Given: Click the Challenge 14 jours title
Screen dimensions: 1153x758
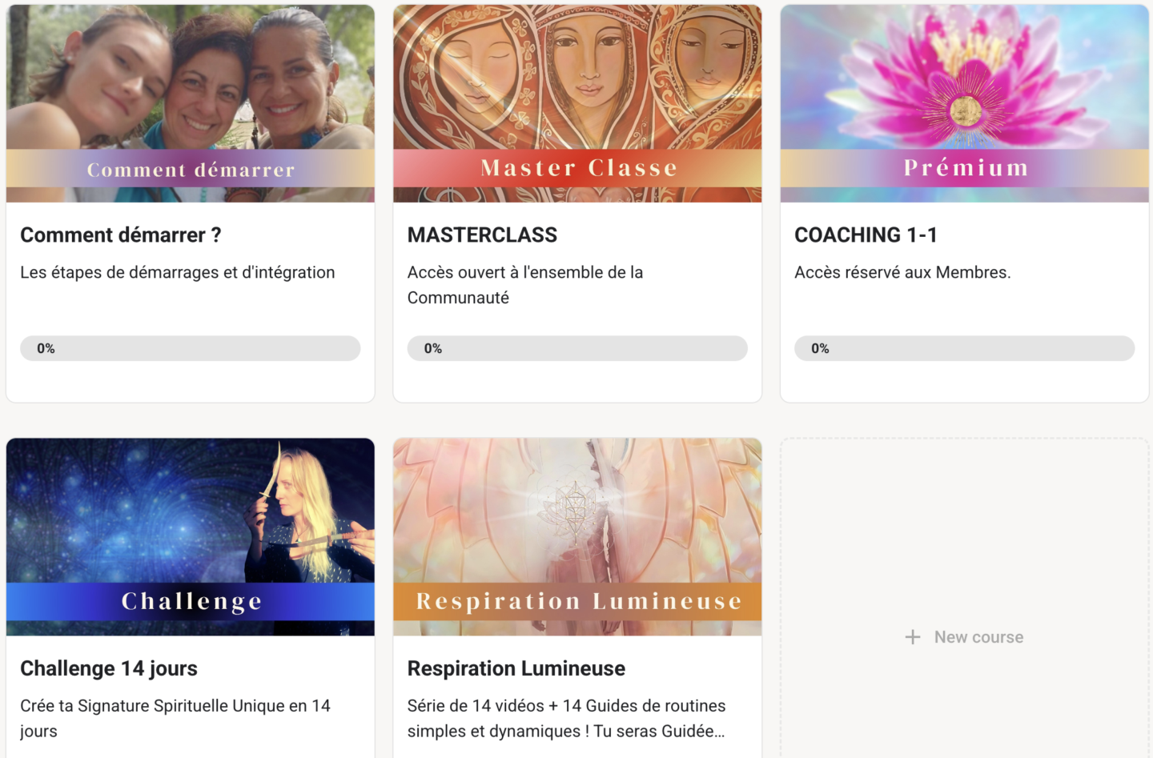Looking at the screenshot, I should [x=109, y=668].
